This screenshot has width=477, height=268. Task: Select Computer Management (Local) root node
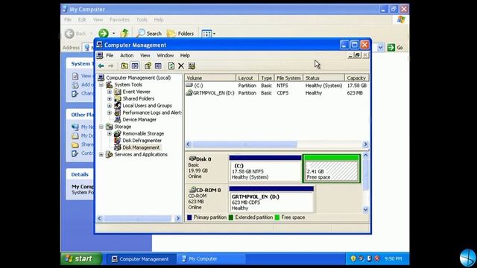click(138, 77)
